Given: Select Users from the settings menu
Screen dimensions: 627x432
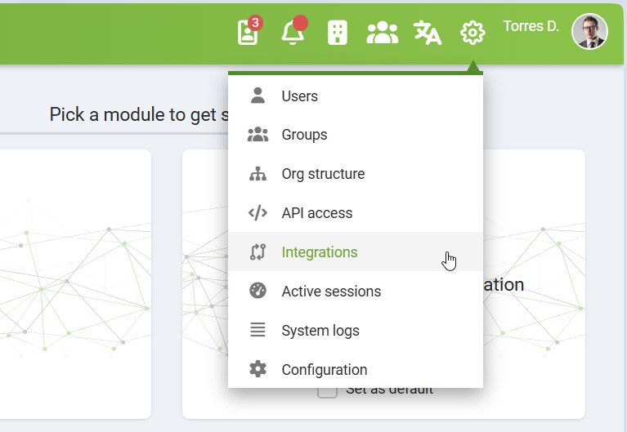Looking at the screenshot, I should coord(299,96).
